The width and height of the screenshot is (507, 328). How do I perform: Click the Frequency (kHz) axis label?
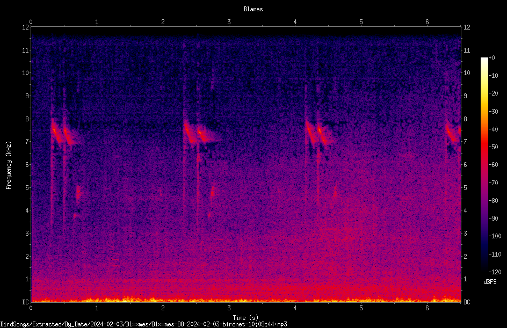click(9, 165)
